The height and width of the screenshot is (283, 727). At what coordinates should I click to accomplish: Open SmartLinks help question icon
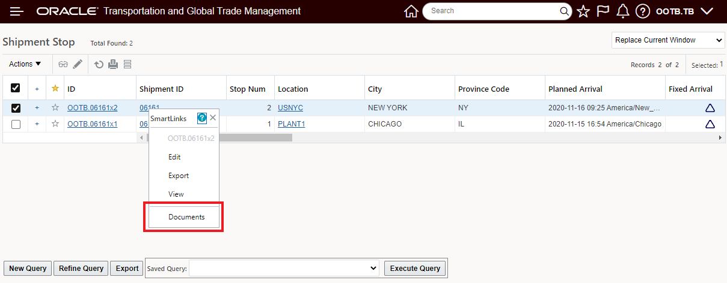202,119
